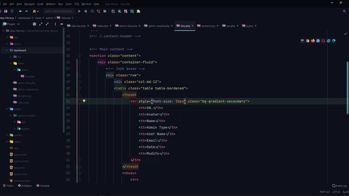Open the Problems tool window
349x196 pixels.
coord(25,186)
